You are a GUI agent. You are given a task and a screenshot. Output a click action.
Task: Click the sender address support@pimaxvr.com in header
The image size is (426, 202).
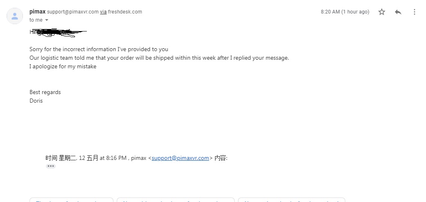(x=73, y=12)
